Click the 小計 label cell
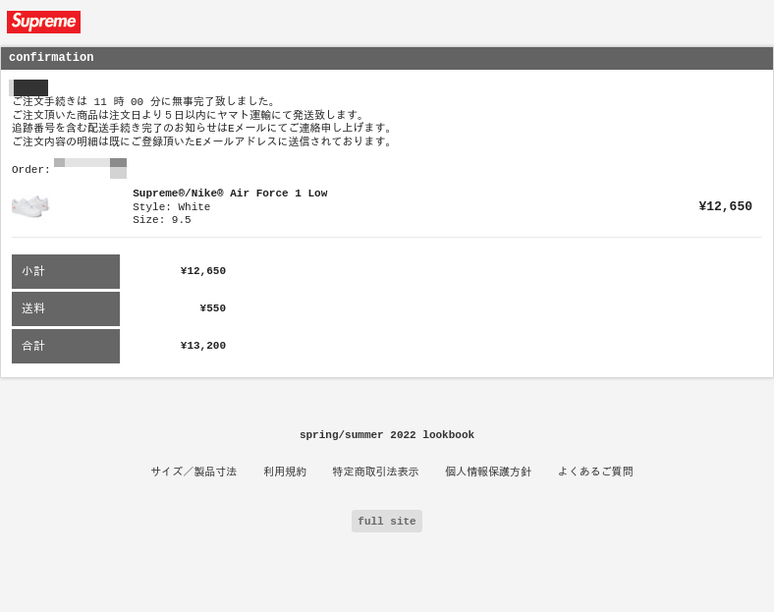 pos(66,271)
